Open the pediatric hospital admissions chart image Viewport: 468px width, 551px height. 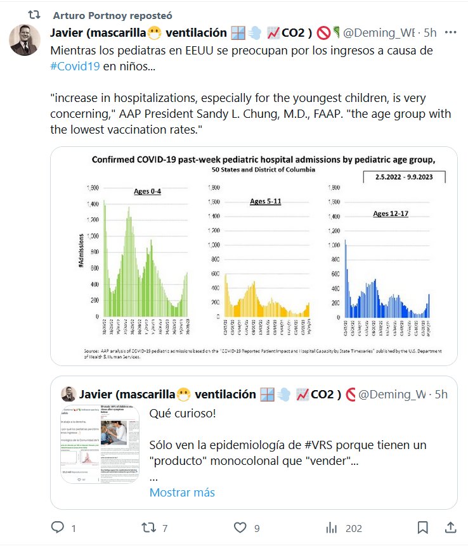point(254,256)
